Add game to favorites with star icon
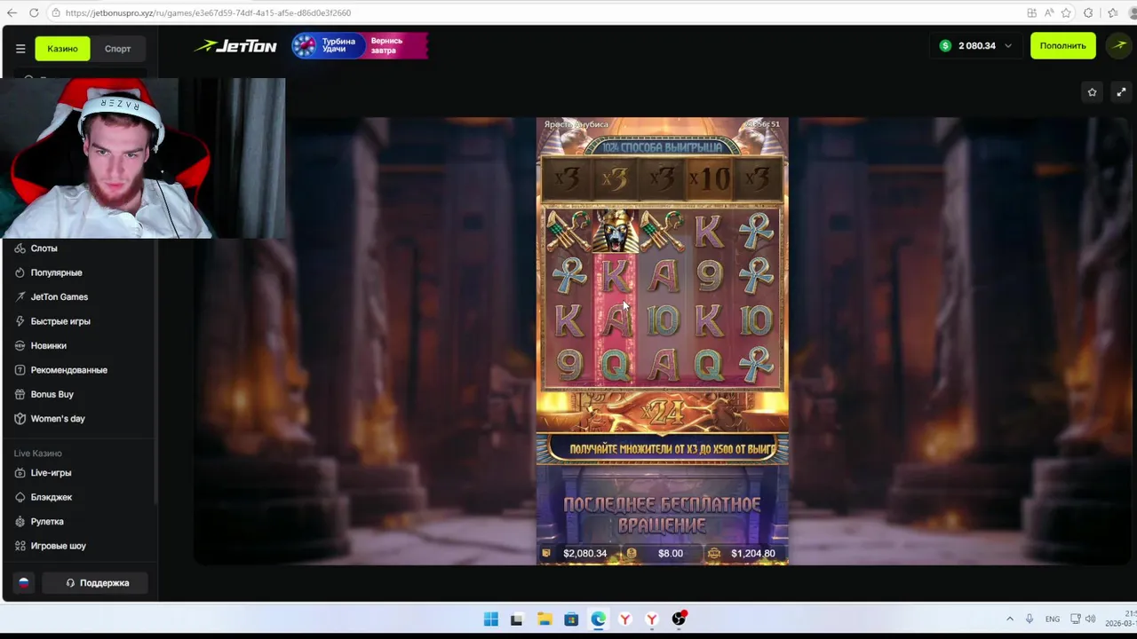This screenshot has height=639, width=1137. click(1092, 91)
